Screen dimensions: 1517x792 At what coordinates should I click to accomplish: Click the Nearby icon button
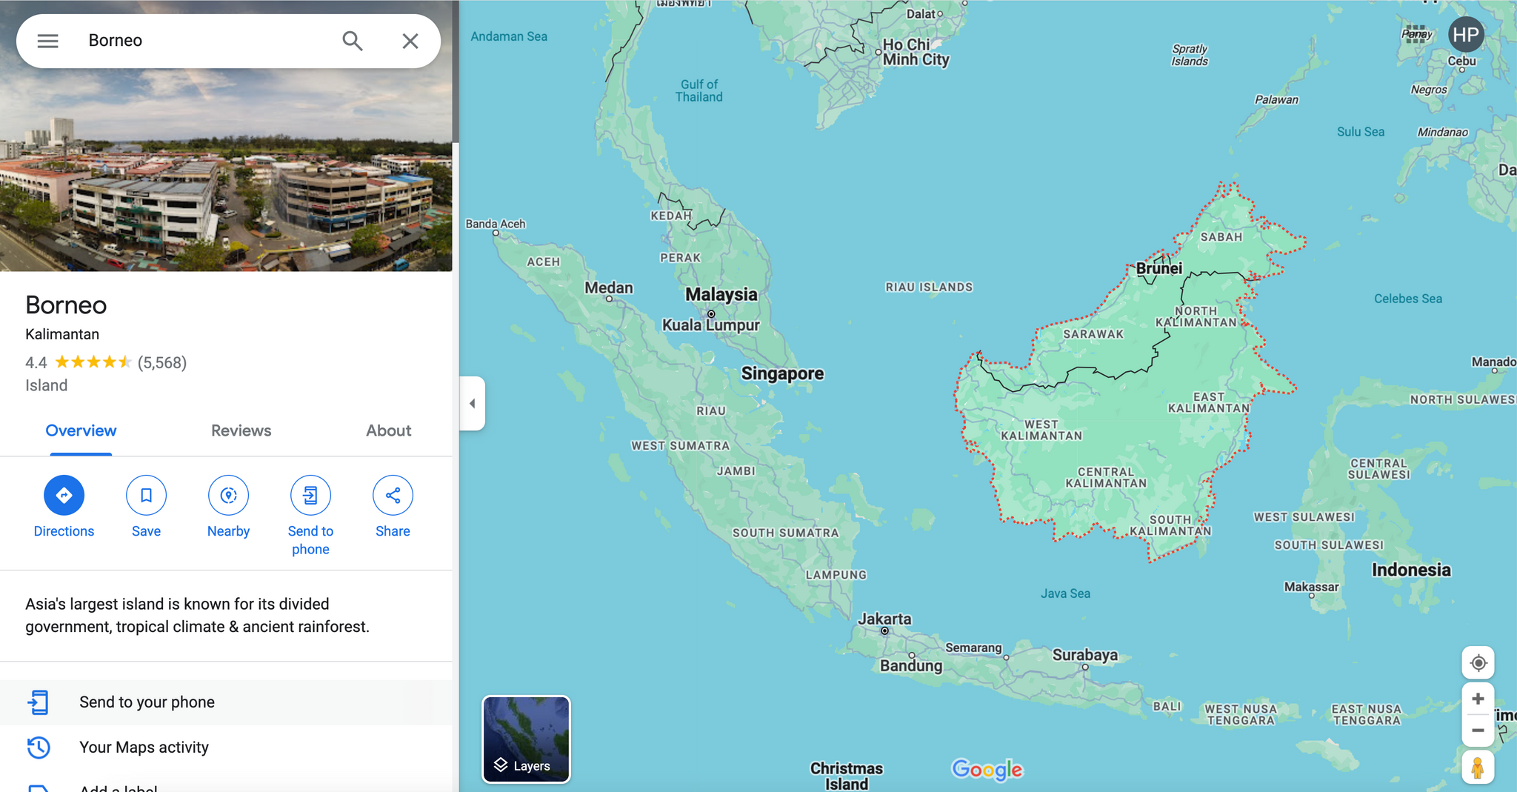point(228,495)
